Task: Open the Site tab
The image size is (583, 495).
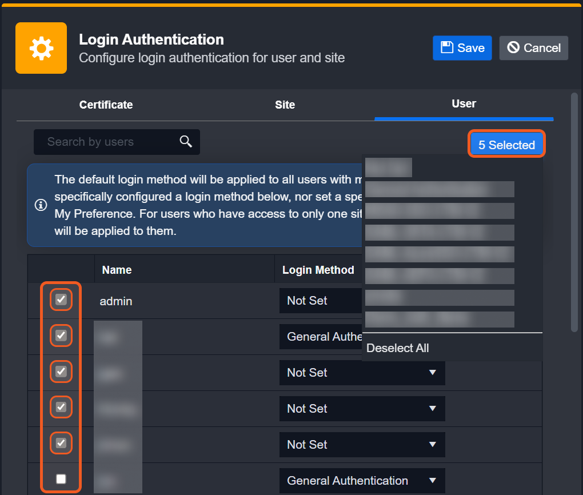Action: 285,105
